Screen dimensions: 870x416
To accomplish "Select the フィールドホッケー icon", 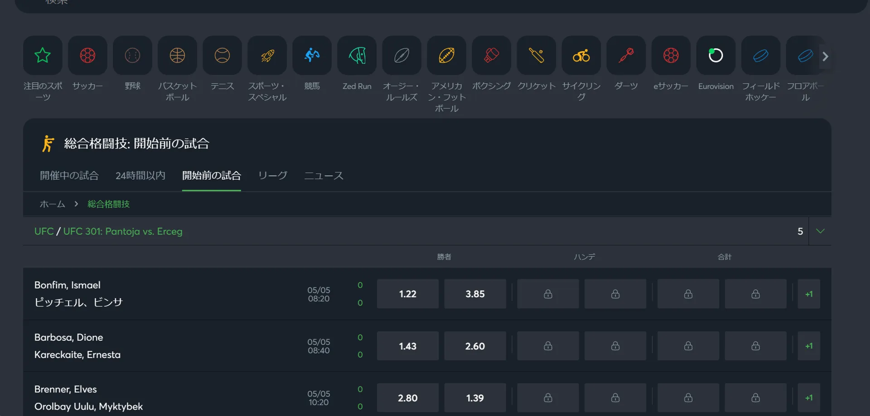I will (760, 55).
